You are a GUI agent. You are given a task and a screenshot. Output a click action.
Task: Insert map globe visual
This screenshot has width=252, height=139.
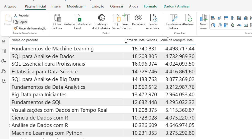tap(232, 25)
